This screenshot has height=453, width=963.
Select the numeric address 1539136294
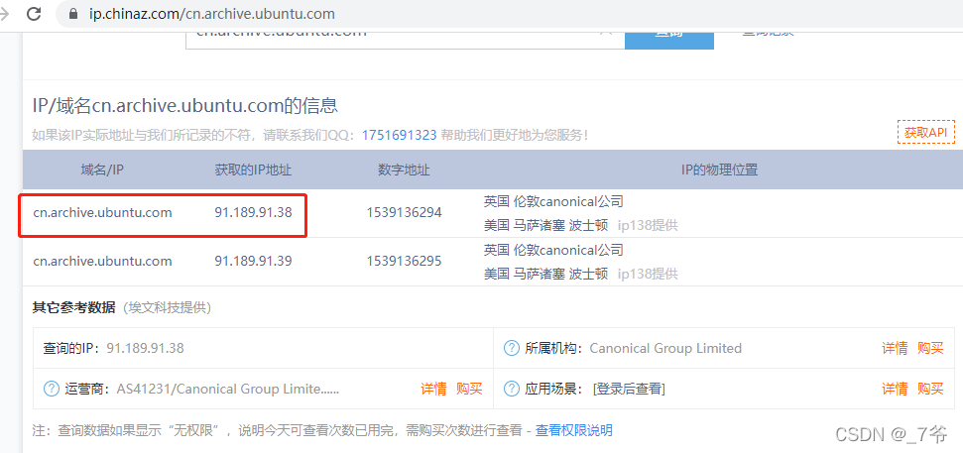[404, 212]
